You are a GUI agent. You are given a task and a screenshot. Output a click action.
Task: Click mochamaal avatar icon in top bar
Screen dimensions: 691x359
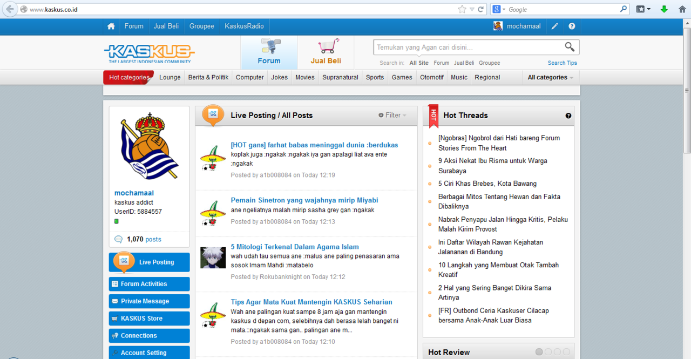498,26
